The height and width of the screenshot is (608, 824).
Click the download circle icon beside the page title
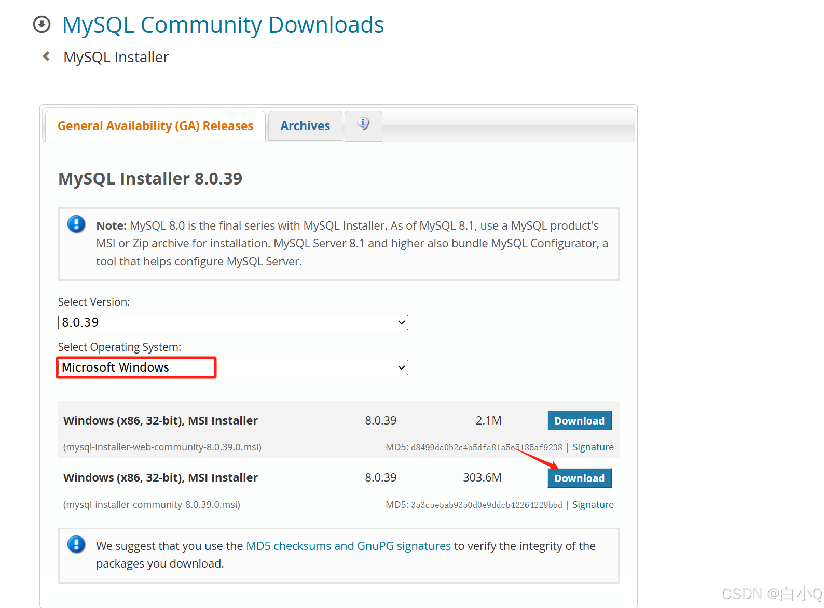point(42,24)
